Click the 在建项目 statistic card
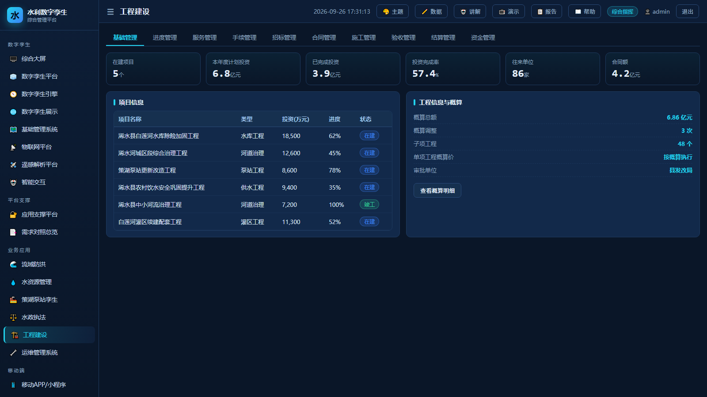This screenshot has height=397, width=707. point(153,69)
